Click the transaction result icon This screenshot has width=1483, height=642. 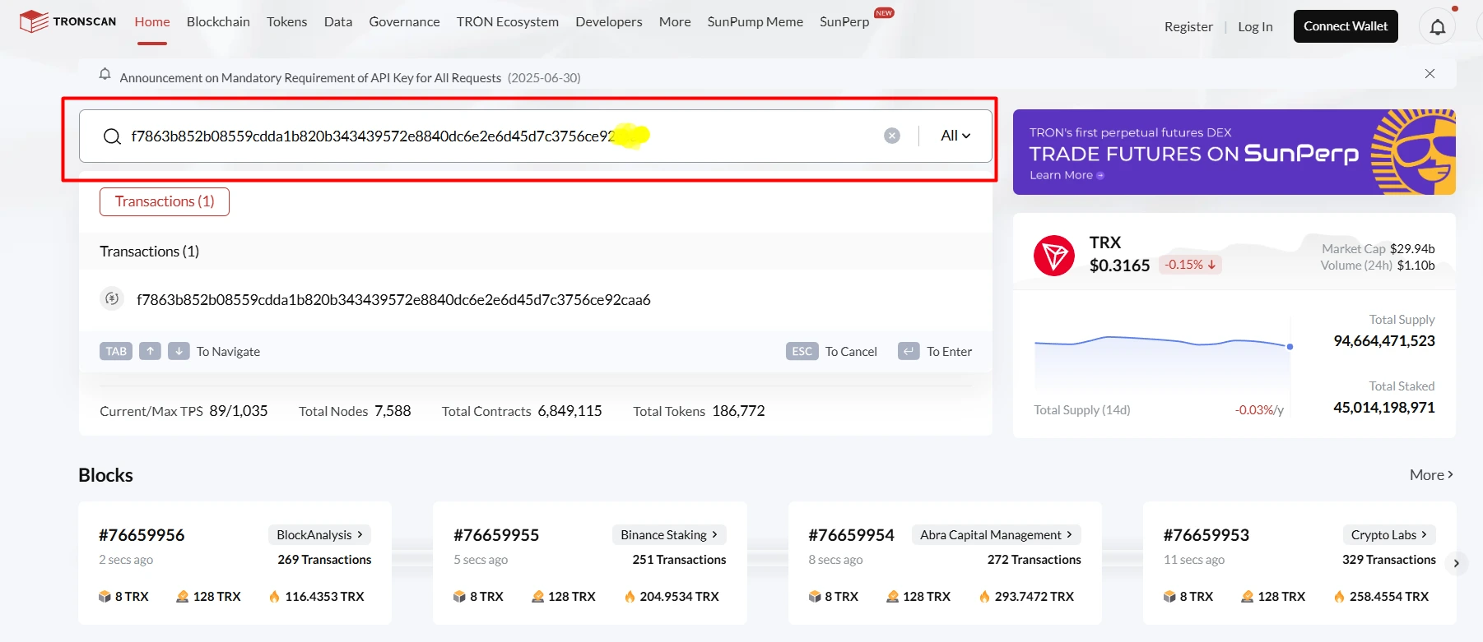coord(112,299)
